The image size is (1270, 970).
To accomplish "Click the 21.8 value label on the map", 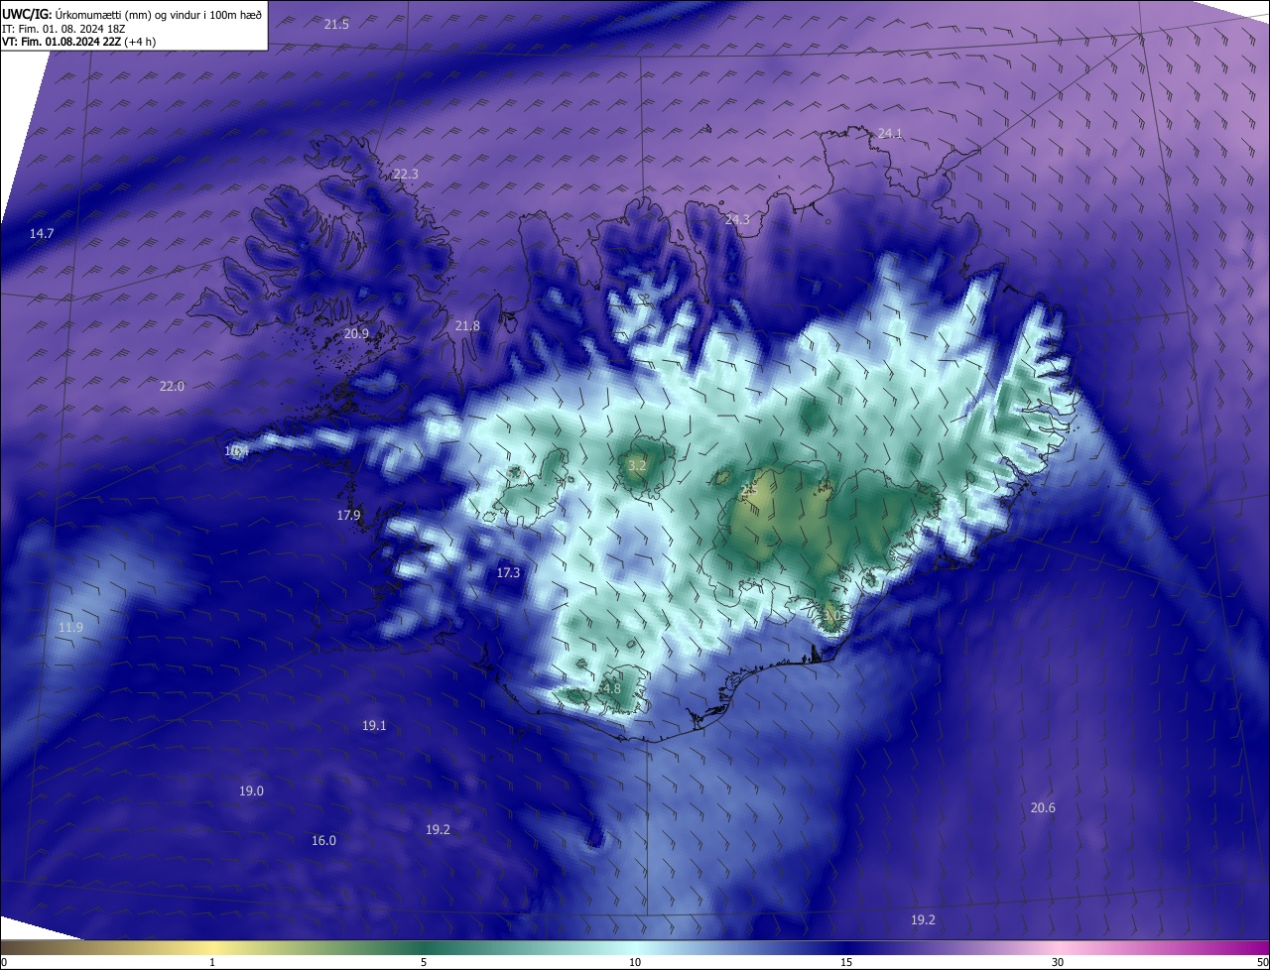I will pos(467,325).
